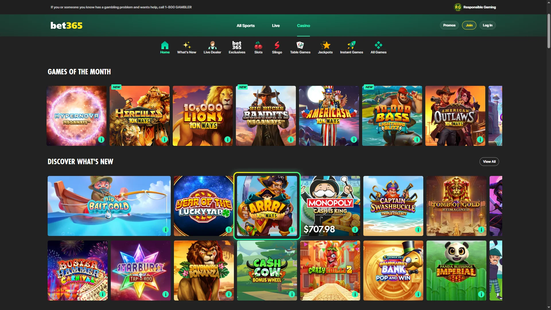Launch Billionaire's Bank Pop and Win
This screenshot has height=310, width=551.
coord(393,270)
